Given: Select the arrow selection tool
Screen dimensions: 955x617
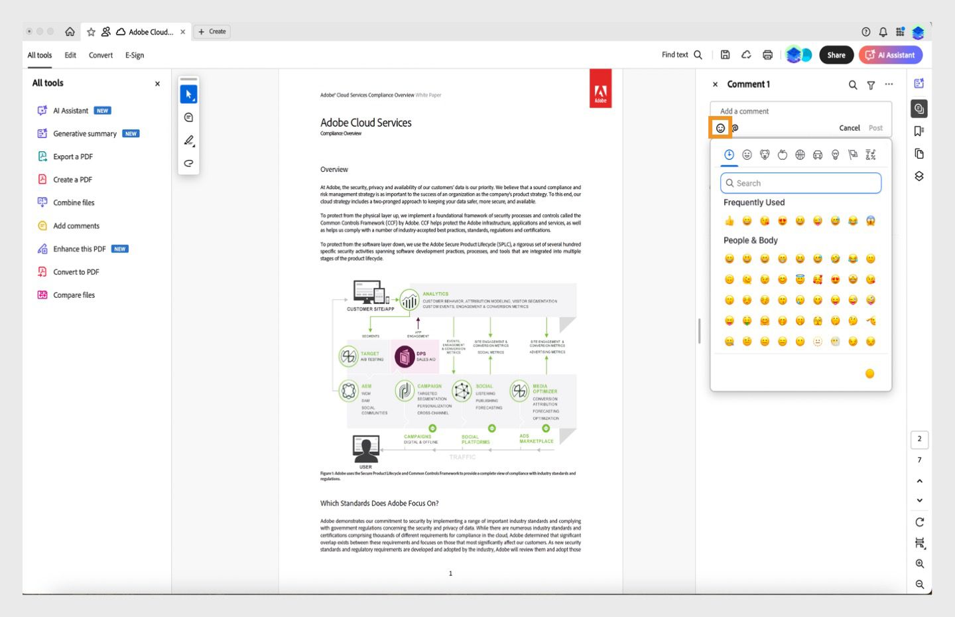Looking at the screenshot, I should (x=188, y=94).
